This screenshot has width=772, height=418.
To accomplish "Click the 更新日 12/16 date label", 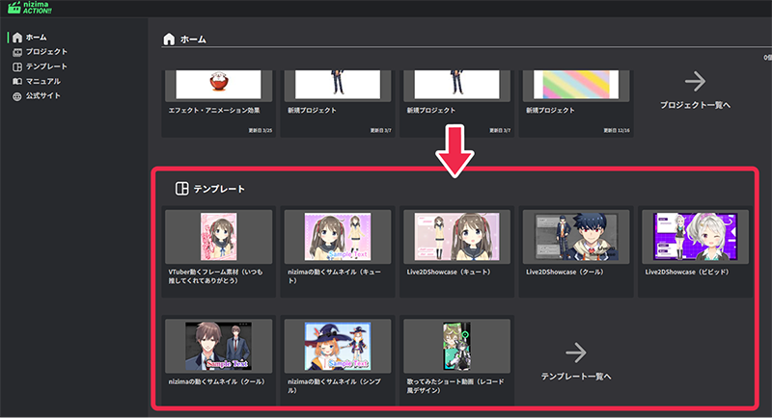I will (617, 131).
